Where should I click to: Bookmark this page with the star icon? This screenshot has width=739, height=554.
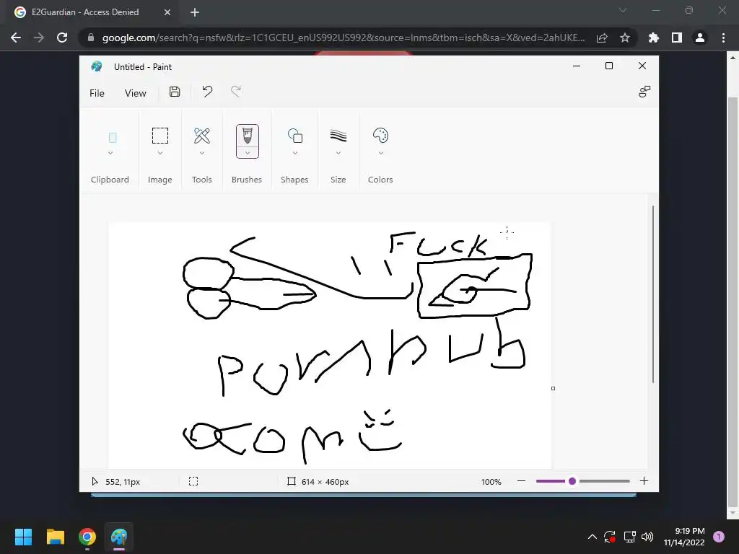point(625,38)
